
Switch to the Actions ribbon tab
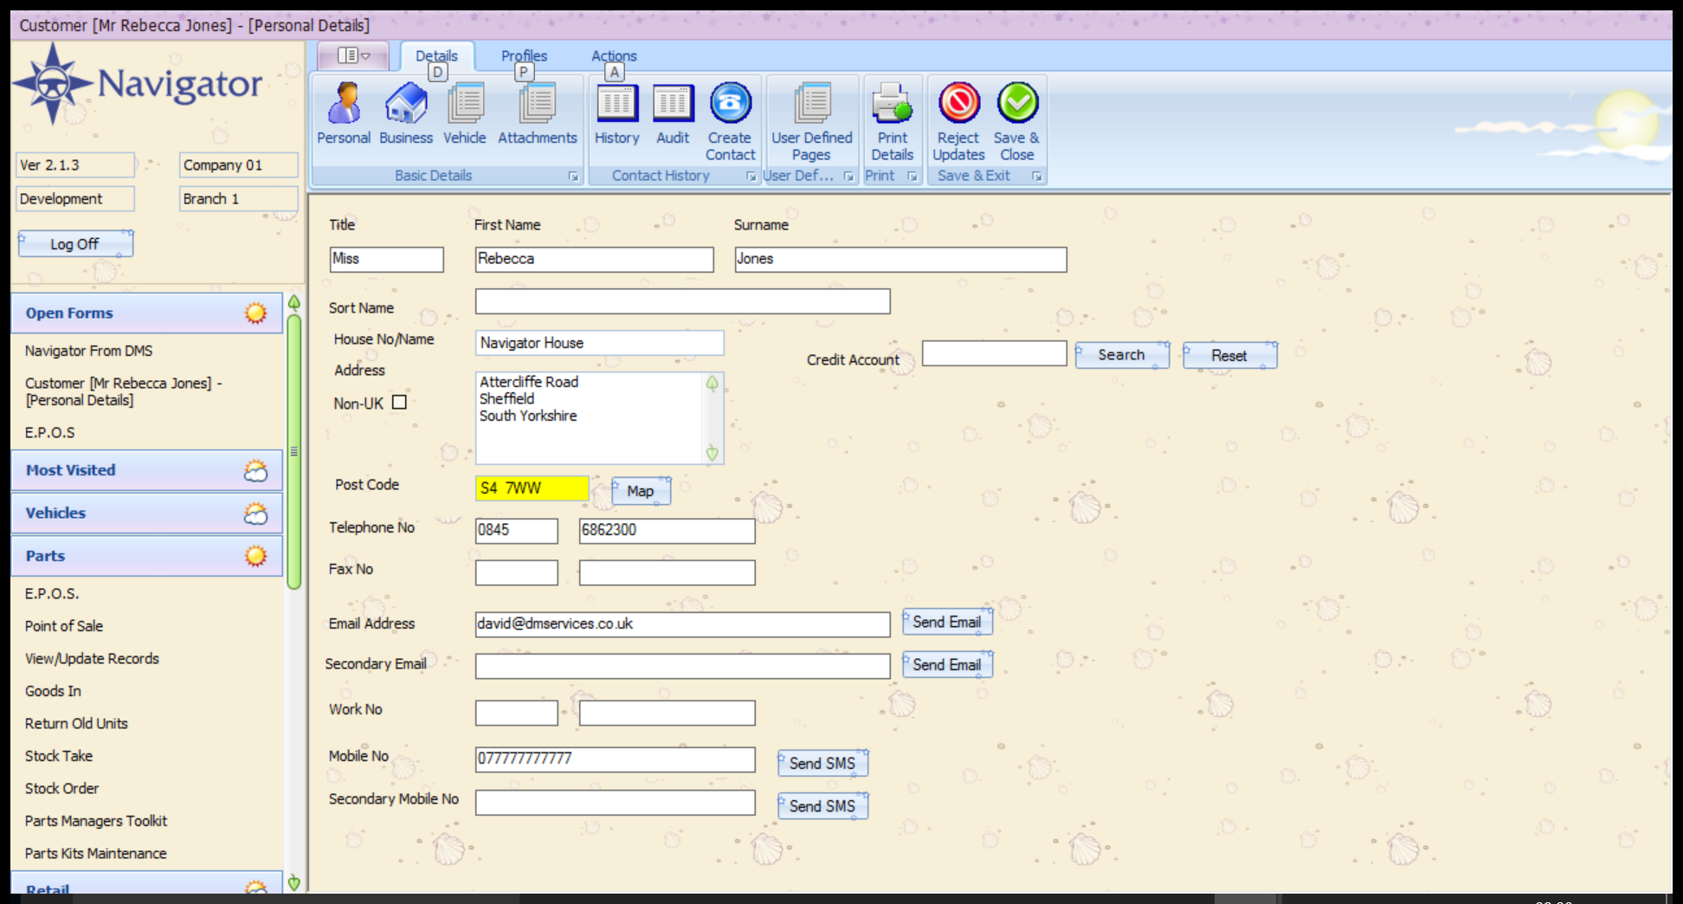tap(614, 55)
